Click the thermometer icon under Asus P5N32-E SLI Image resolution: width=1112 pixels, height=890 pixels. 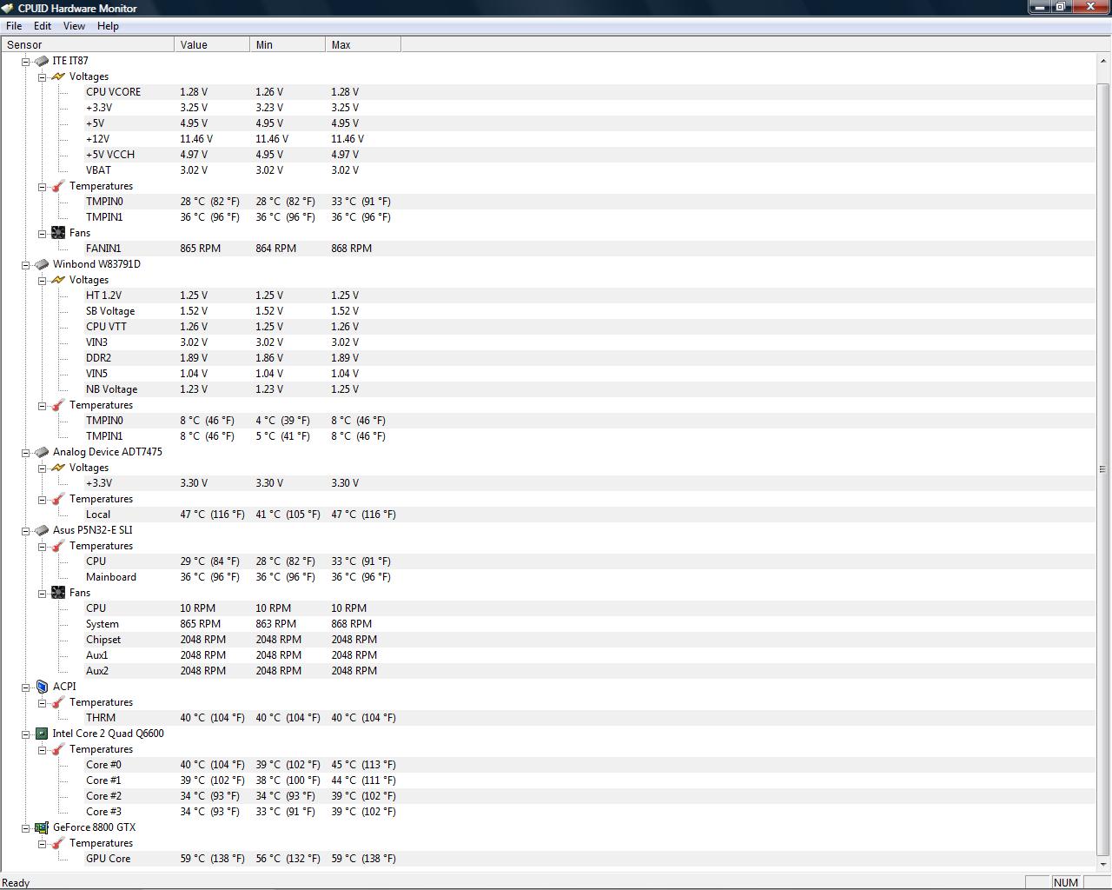coord(58,546)
